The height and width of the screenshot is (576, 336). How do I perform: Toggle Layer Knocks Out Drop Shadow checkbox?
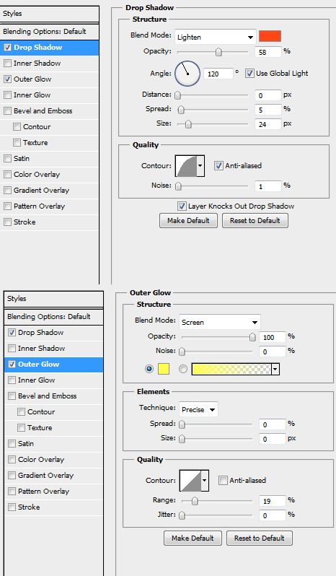pyautogui.click(x=182, y=206)
